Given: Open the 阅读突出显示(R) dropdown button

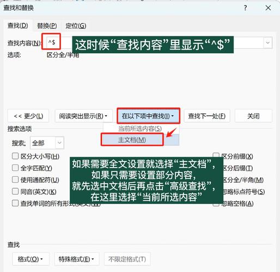Looking at the screenshot, I should (x=83, y=116).
